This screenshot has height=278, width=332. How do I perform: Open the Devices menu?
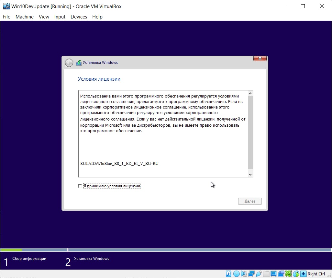(x=79, y=17)
